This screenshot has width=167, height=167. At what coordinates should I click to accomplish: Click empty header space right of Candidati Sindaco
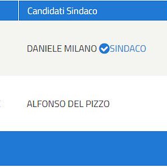point(133,11)
